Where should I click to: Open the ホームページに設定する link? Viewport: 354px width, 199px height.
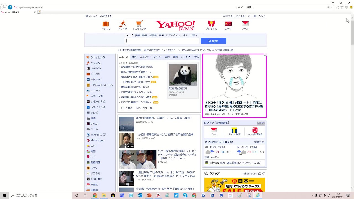[99, 16]
